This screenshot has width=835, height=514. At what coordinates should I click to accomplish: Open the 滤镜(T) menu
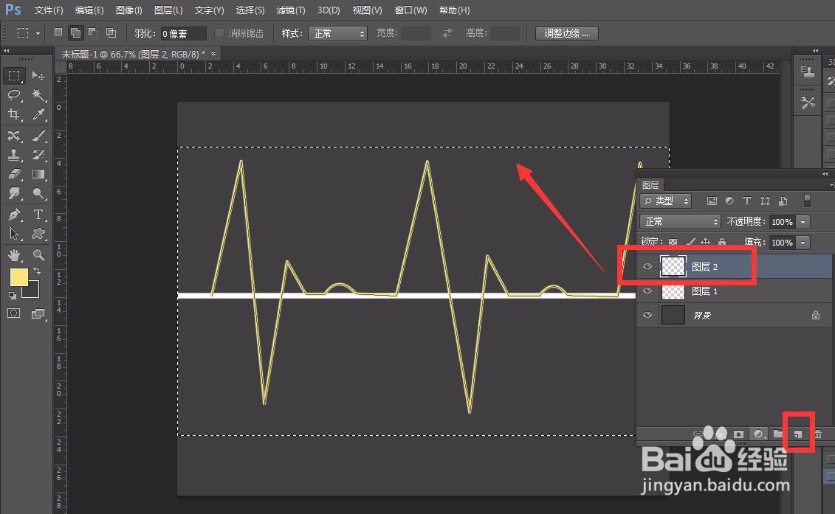[291, 10]
